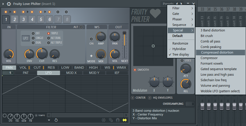This screenshot has height=126, width=246.
Task: Click the LFO SKEW knob
Action: tap(24, 117)
